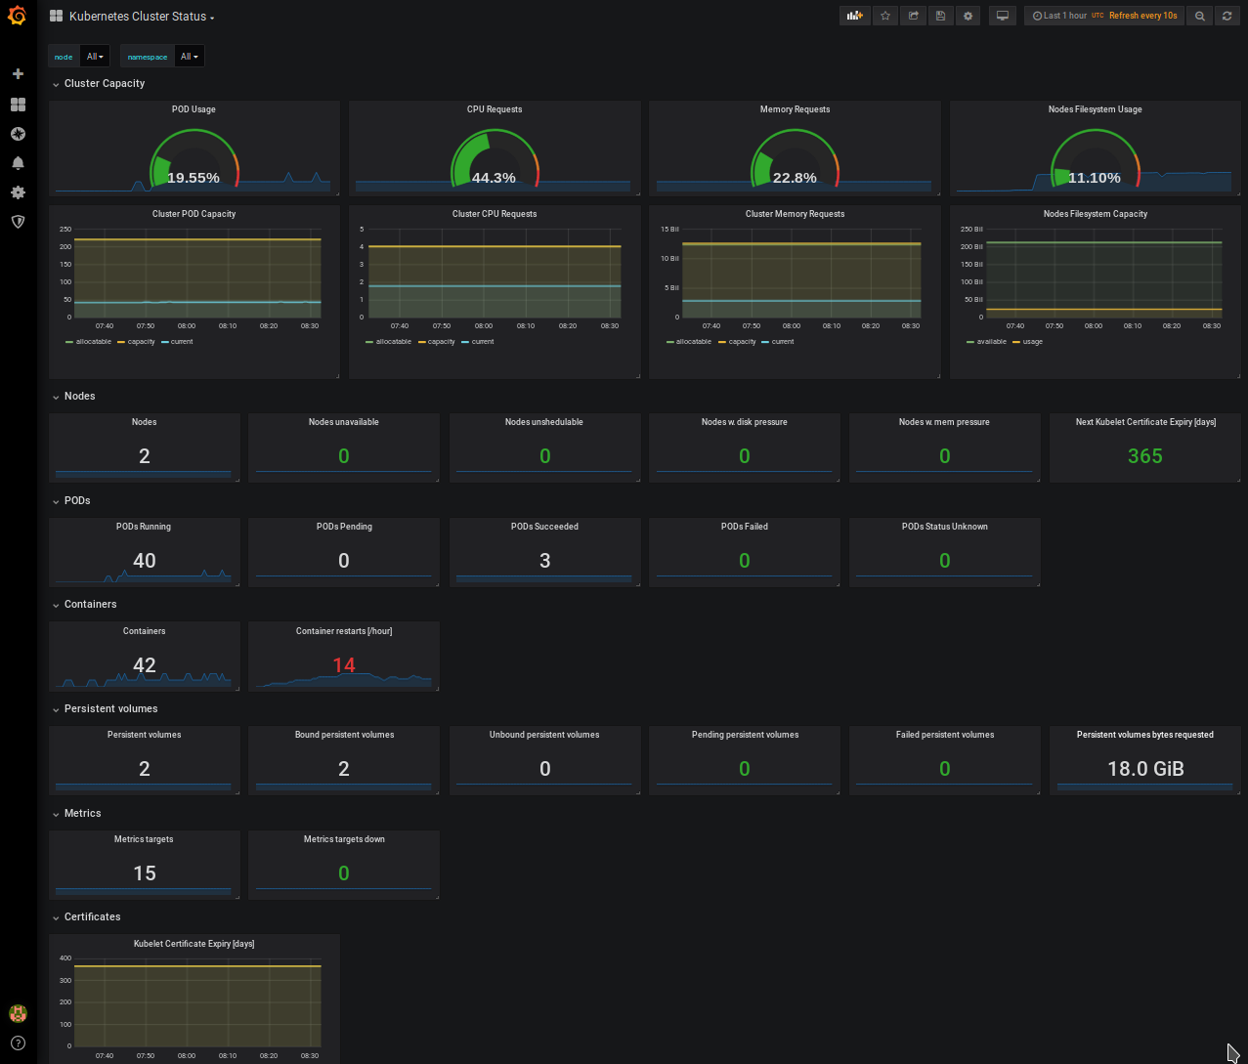Open the Grafana home logo
Screen dimensions: 1248x1064
18,16
